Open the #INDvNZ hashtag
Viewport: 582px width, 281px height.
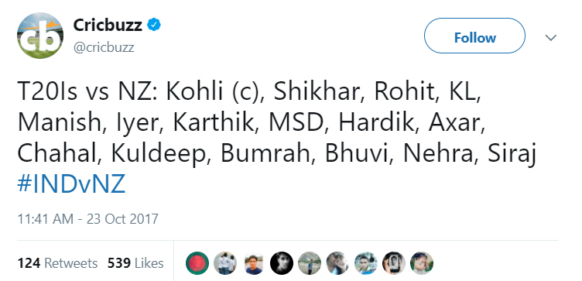71,184
